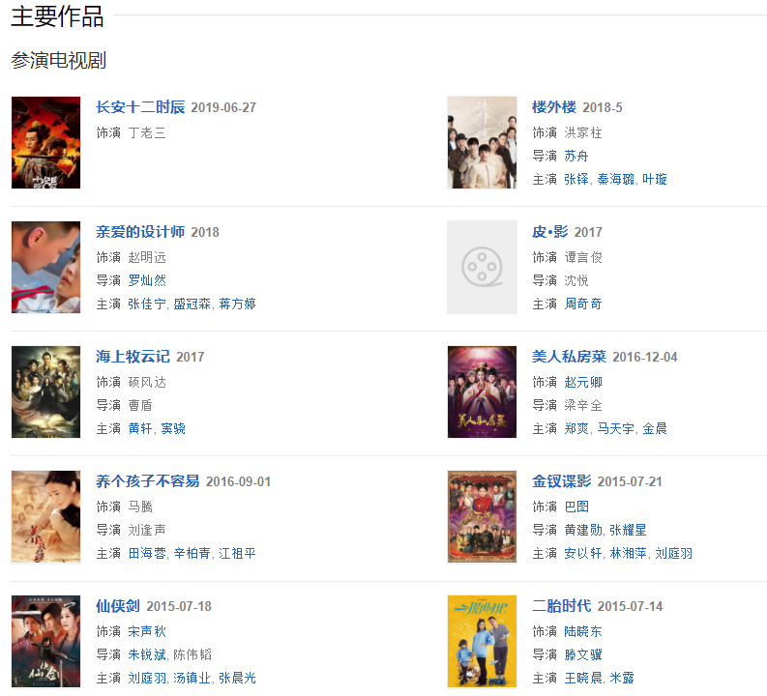This screenshot has height=696, width=767.
Task: Click actor 周奇奇 link
Action: click(583, 304)
